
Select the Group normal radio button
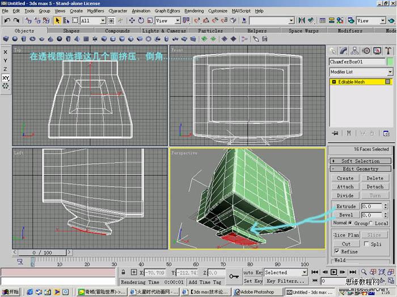pos(350,223)
